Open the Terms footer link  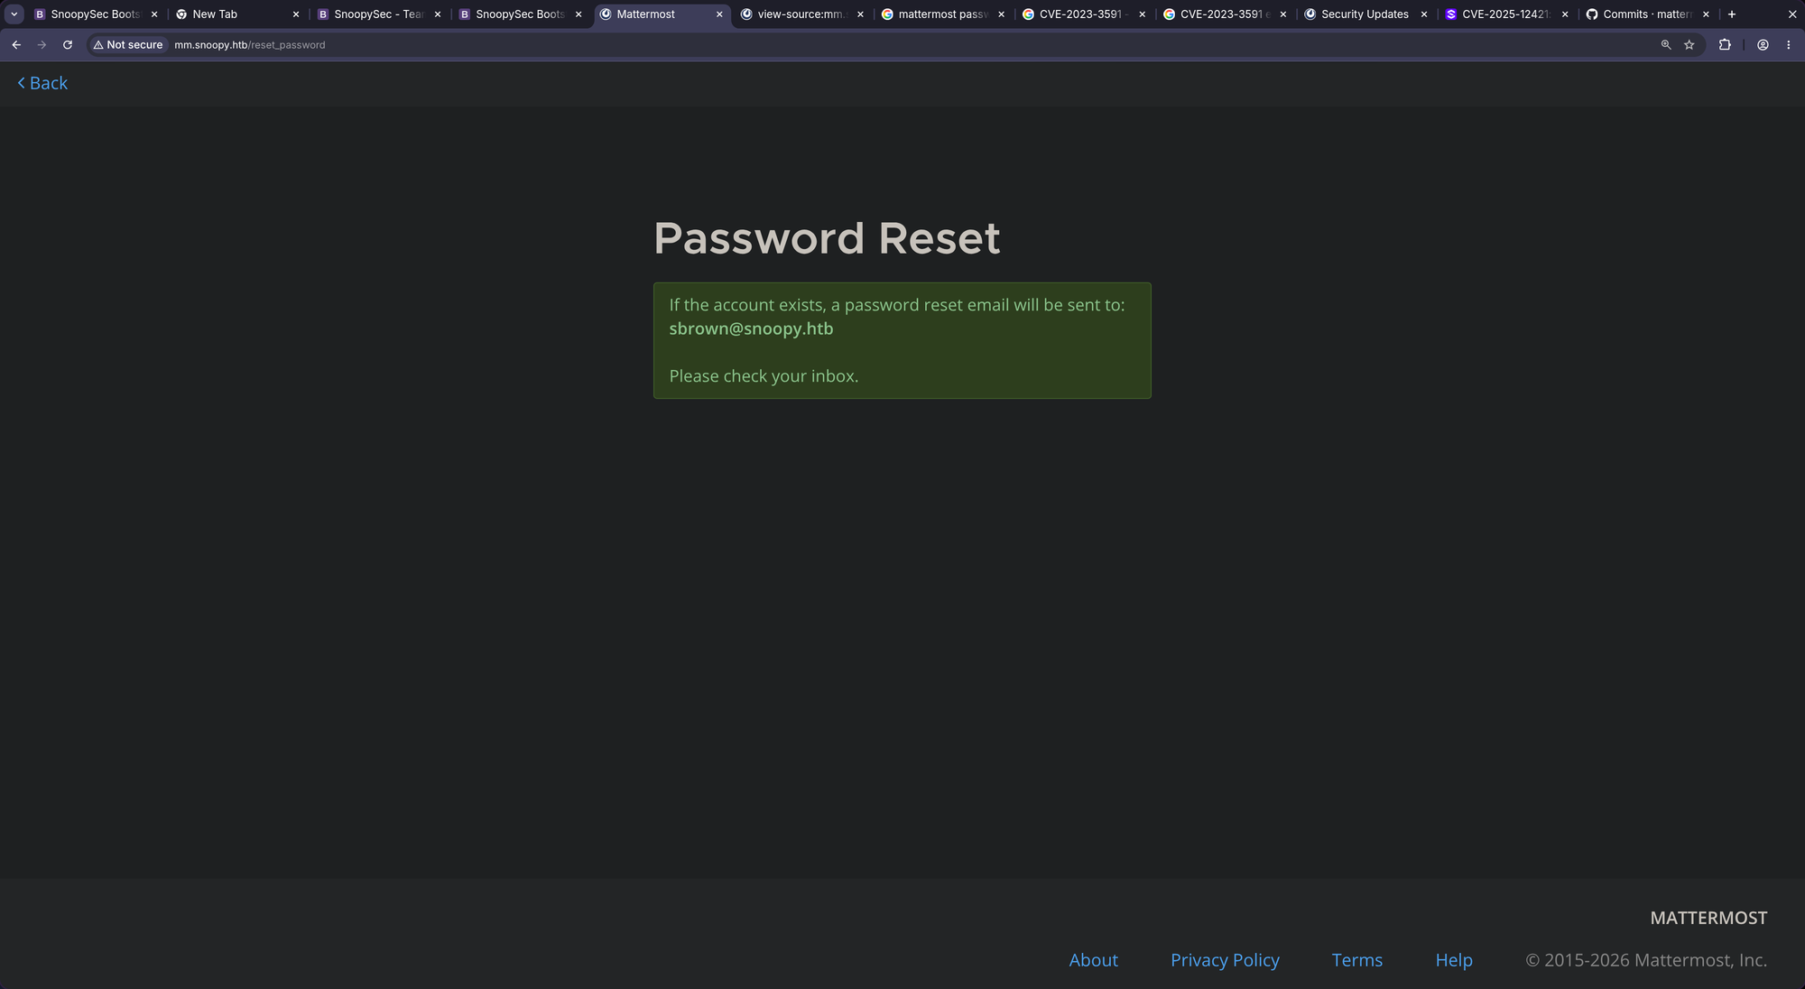[x=1356, y=960]
